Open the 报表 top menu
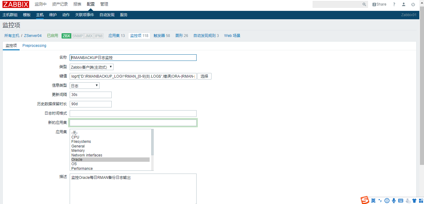This screenshot has height=204, width=424. click(77, 4)
